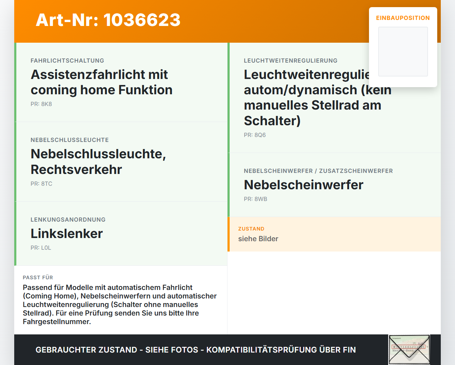Click the Passt für description paragraph

(120, 305)
